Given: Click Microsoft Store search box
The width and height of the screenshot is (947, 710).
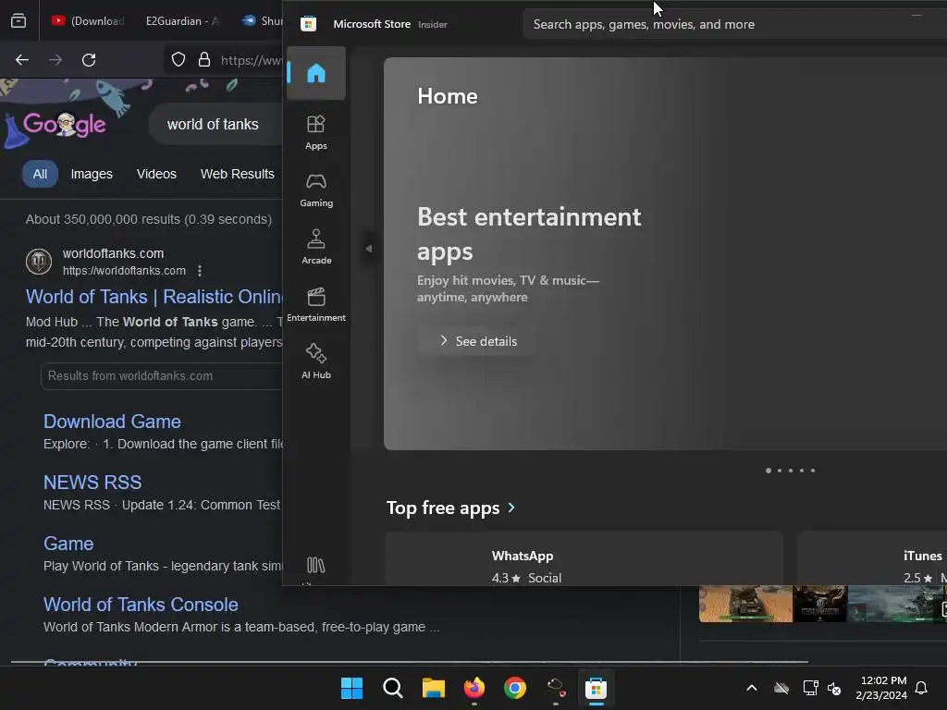Looking at the screenshot, I should [733, 24].
